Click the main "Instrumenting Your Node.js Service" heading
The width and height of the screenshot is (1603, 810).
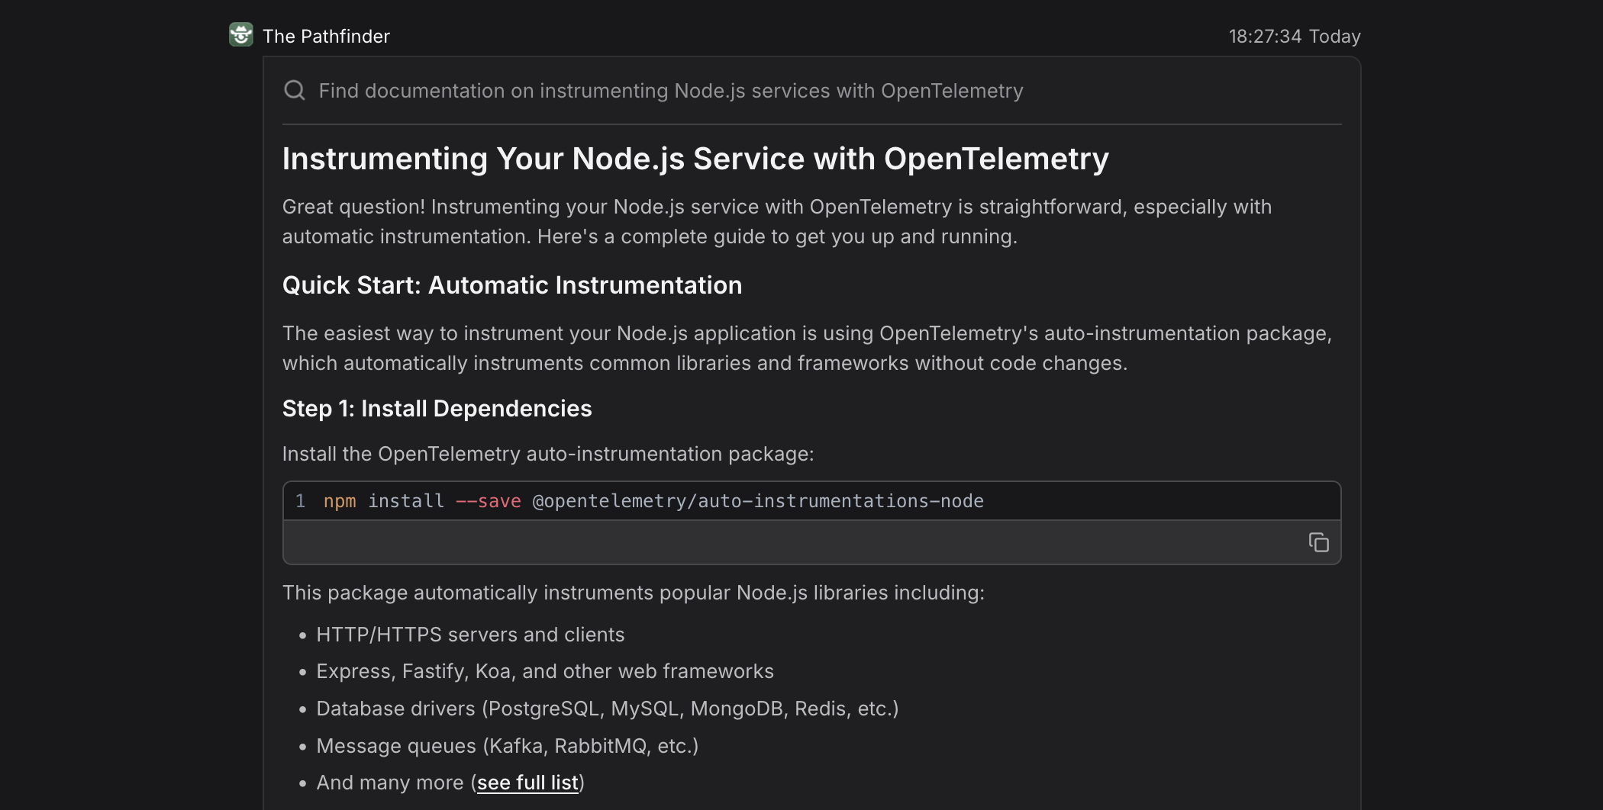[695, 159]
